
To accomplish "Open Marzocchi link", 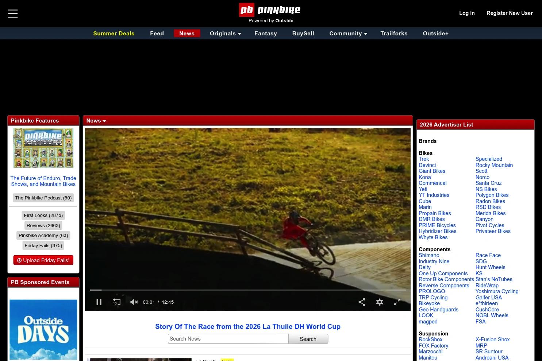I will coord(430,352).
